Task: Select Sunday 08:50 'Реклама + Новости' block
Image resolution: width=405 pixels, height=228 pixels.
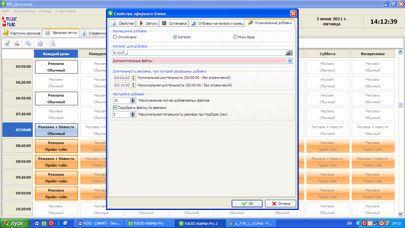Action: pos(373,162)
